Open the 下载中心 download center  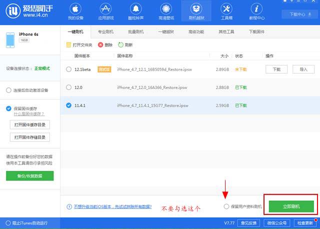tap(300, 15)
